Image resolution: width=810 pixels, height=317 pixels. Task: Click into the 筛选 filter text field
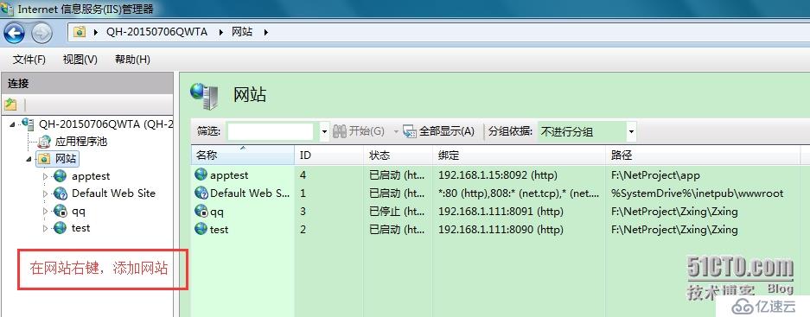pos(271,131)
